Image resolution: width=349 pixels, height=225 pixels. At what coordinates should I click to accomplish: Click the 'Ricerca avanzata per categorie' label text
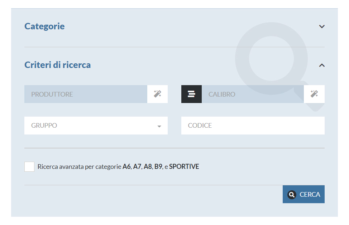pos(80,167)
